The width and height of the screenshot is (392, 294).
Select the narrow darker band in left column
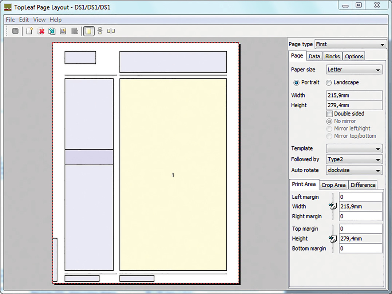click(89, 157)
